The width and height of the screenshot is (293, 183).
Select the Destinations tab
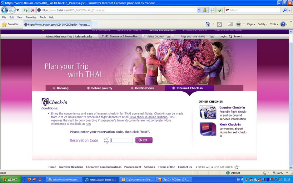coord(142,88)
